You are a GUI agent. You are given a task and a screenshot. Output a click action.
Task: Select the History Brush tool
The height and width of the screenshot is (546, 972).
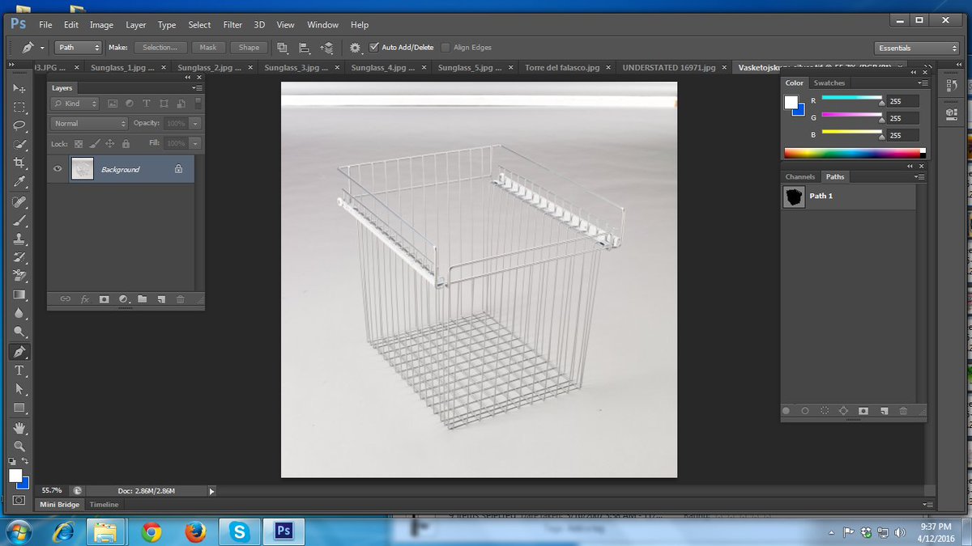pyautogui.click(x=19, y=257)
